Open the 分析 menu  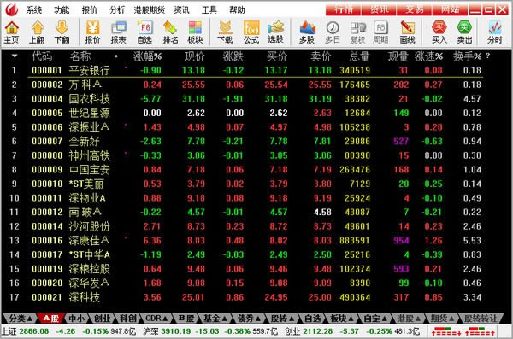[117, 9]
